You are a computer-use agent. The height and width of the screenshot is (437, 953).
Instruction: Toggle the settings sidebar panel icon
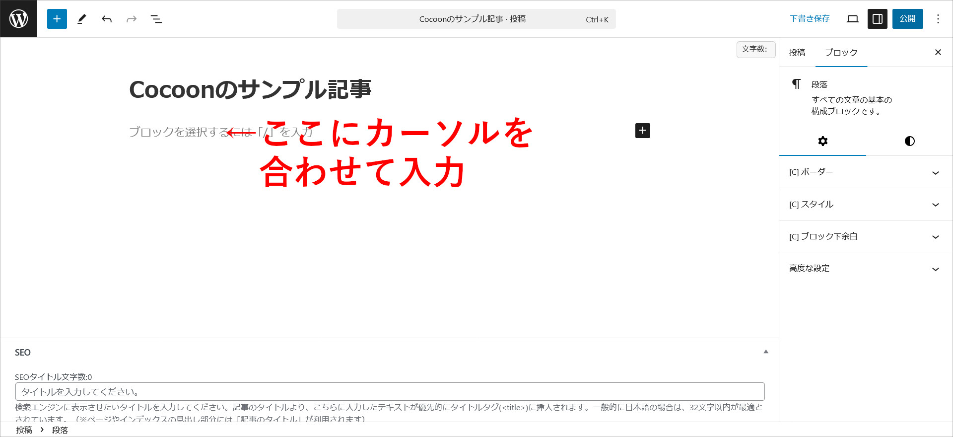[878, 19]
